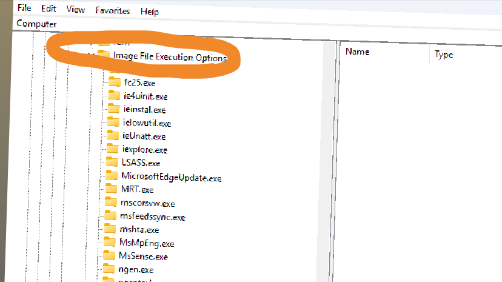
Task: Select the iexplore.exe registry key
Action: [145, 149]
